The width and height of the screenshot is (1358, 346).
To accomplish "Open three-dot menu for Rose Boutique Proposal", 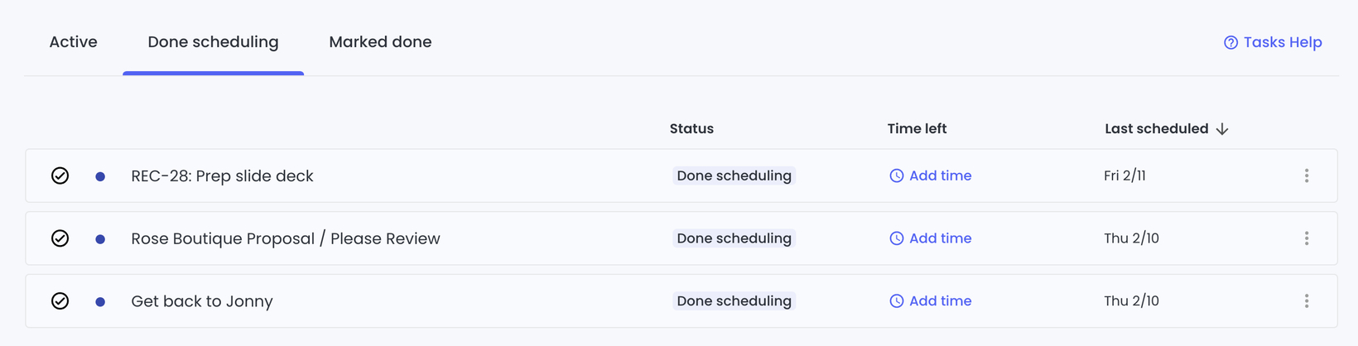I will [1307, 238].
